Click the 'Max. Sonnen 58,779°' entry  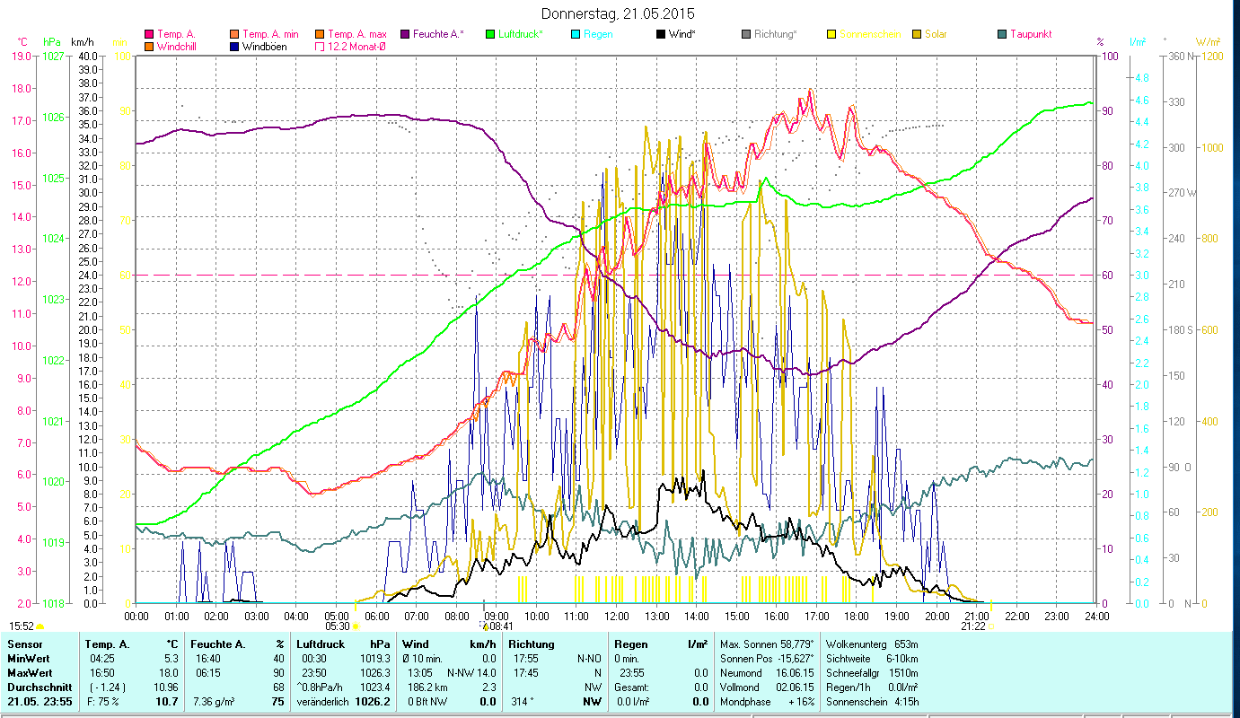click(x=766, y=644)
